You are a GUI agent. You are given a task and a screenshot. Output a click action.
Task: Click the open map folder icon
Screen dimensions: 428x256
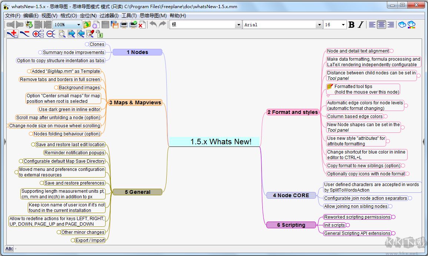click(87, 25)
